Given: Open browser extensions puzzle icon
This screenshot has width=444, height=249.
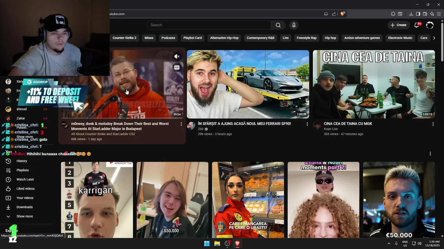Looking at the screenshot, I should (393, 14).
